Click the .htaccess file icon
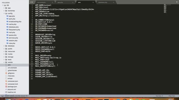This screenshot has width=179, height=100. (x=6, y=76)
